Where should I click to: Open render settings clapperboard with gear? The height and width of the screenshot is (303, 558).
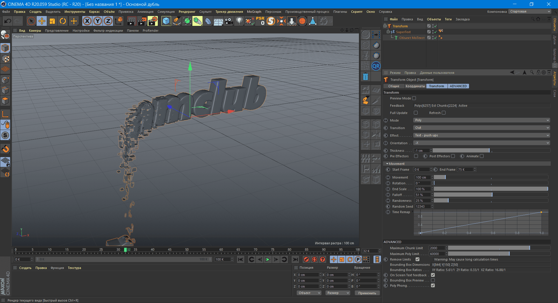153,21
